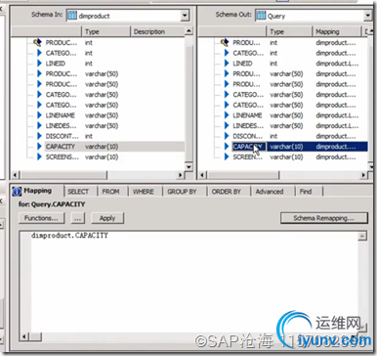Click the key icon beside PRODUC... in Schema In
Screen dimensions: 377x356
coord(37,42)
